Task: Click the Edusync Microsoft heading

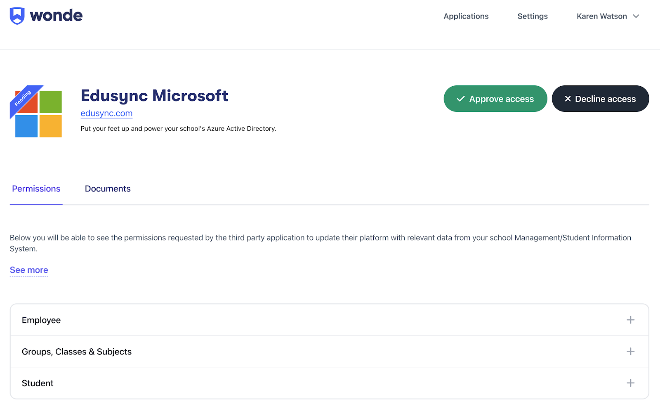Action: click(x=154, y=96)
